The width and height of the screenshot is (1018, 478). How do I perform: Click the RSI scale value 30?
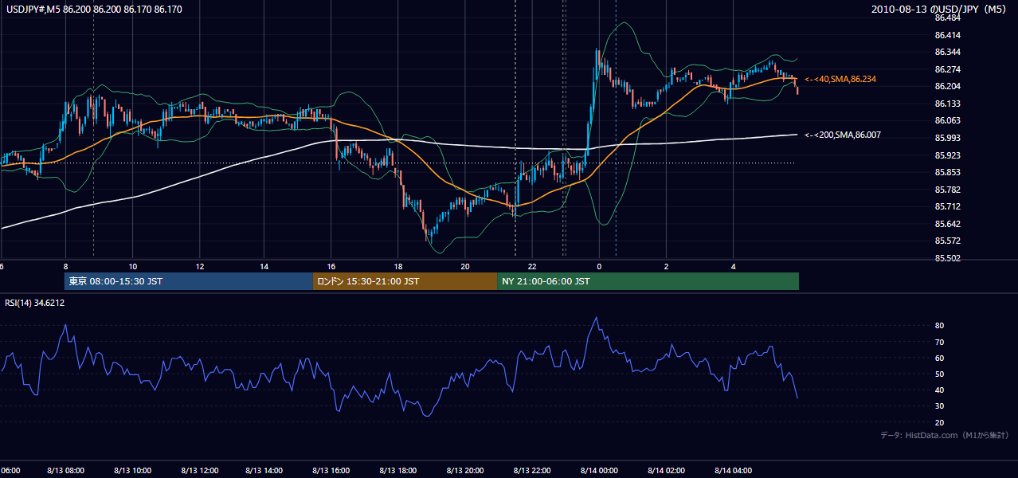[x=939, y=406]
